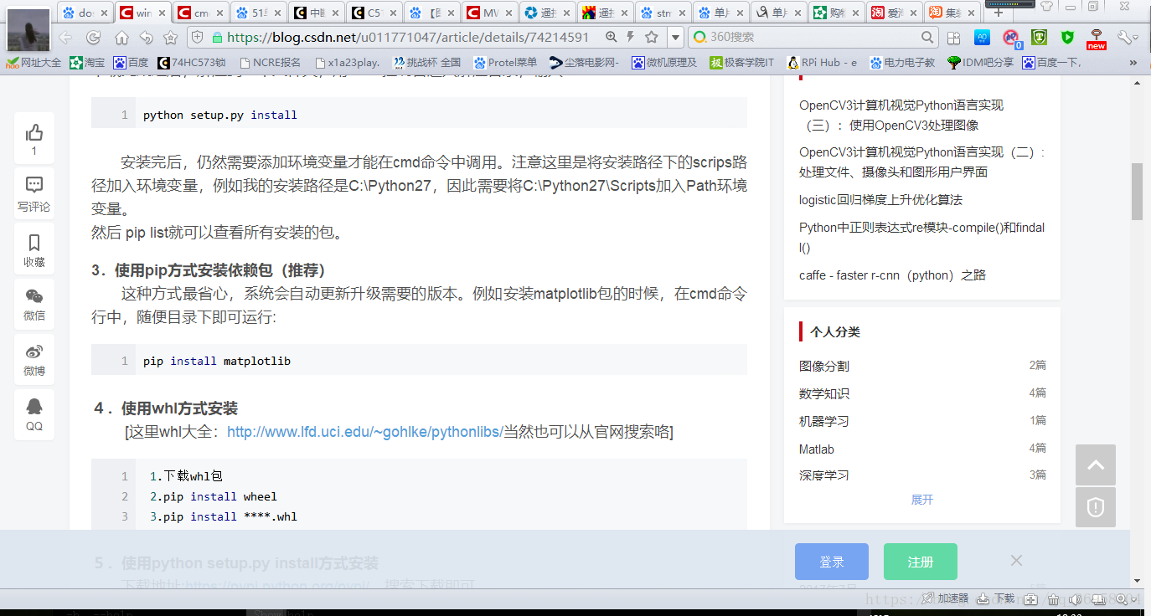Open the 极客学院IT bookmark
1151x616 pixels.
click(741, 62)
